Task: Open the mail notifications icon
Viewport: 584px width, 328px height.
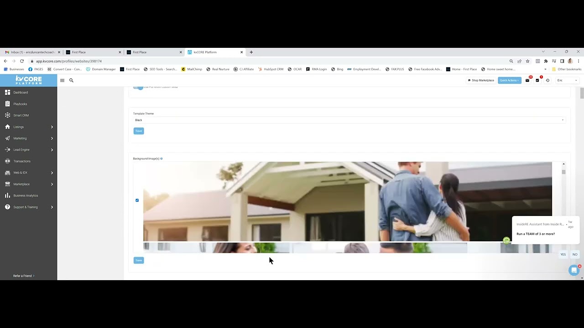Action: [527, 80]
